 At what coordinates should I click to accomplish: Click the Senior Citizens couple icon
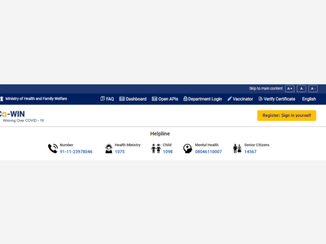pos(237,149)
